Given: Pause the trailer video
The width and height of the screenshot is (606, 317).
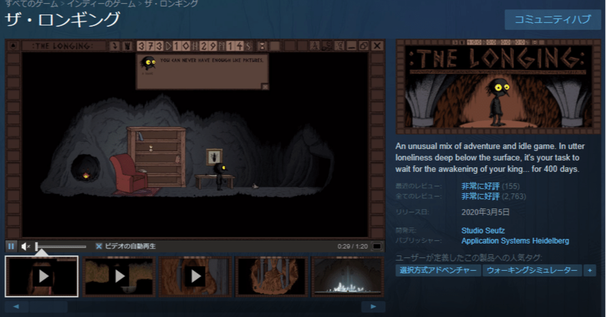Looking at the screenshot, I should pos(11,247).
